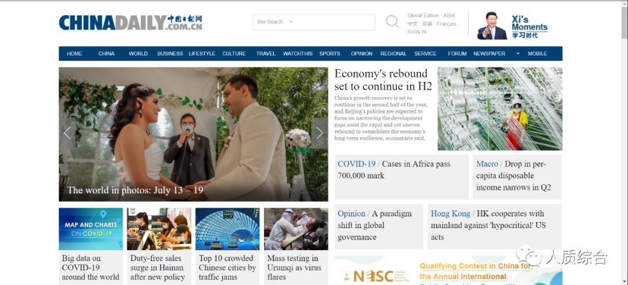Switch to Français language edition
The width and height of the screenshot is (628, 285).
click(446, 24)
